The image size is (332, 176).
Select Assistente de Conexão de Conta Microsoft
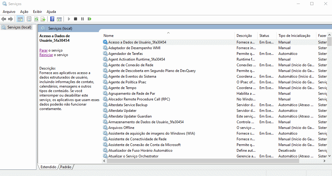pyautogui.click(x=144, y=145)
